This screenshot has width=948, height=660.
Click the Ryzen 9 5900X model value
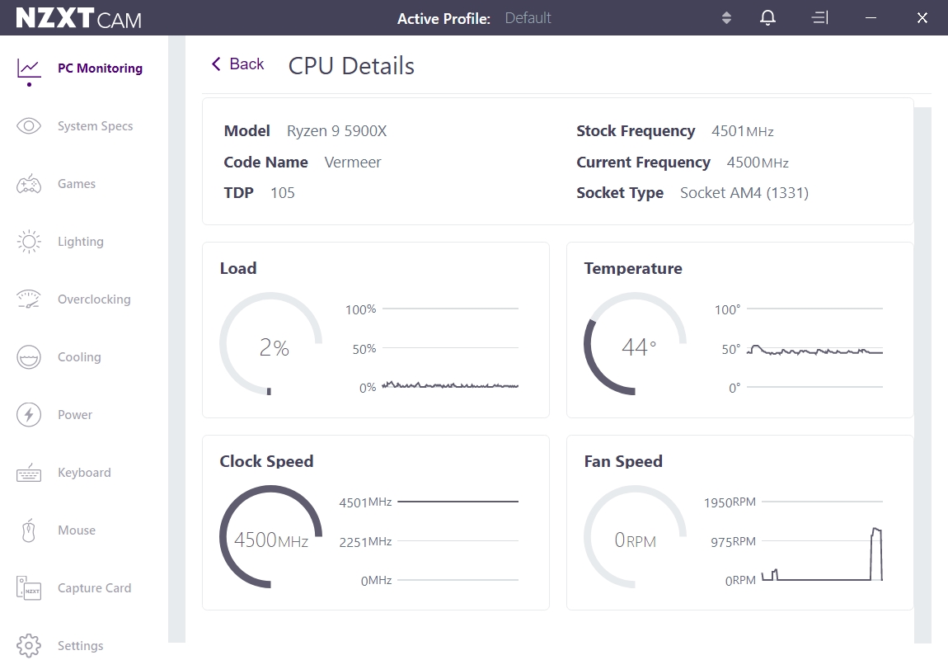tap(337, 131)
